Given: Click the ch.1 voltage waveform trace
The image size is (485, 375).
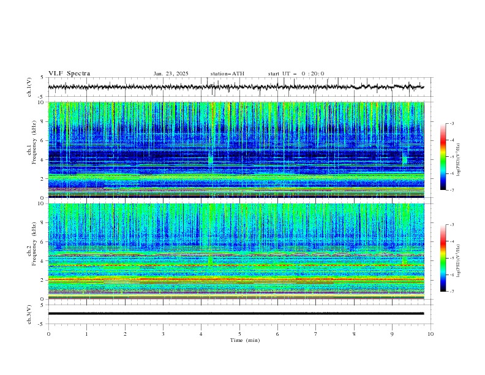Looking at the screenshot, I should [236, 87].
